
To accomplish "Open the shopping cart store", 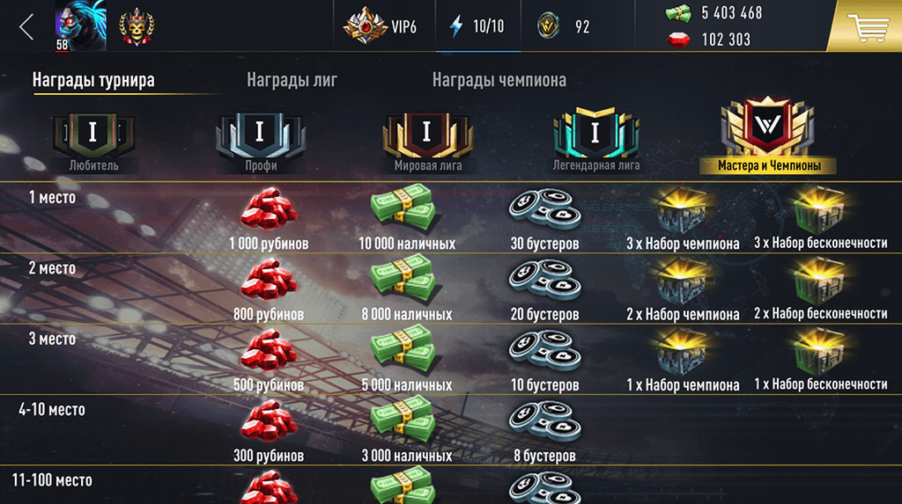I will 867,26.
